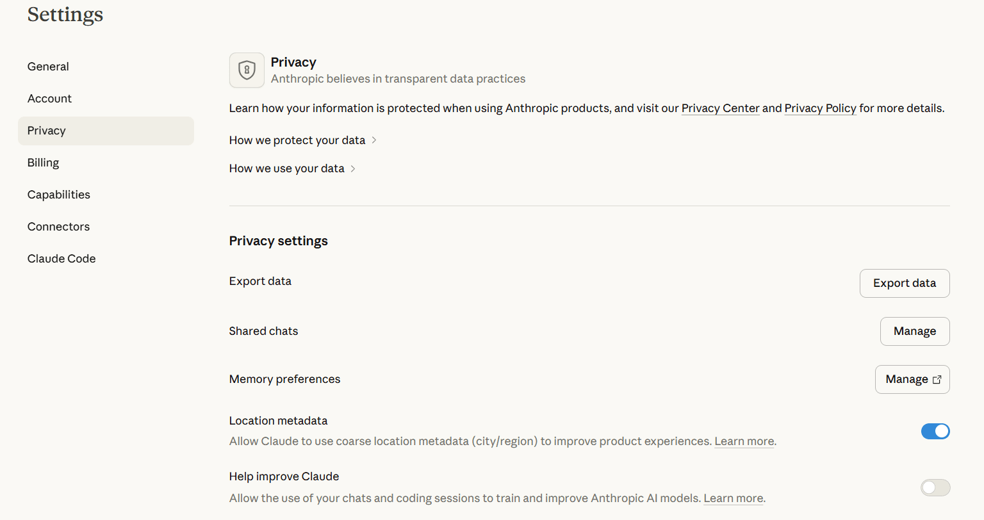The height and width of the screenshot is (520, 984).
Task: Click Learn more under Help improve Claude
Action: point(733,498)
